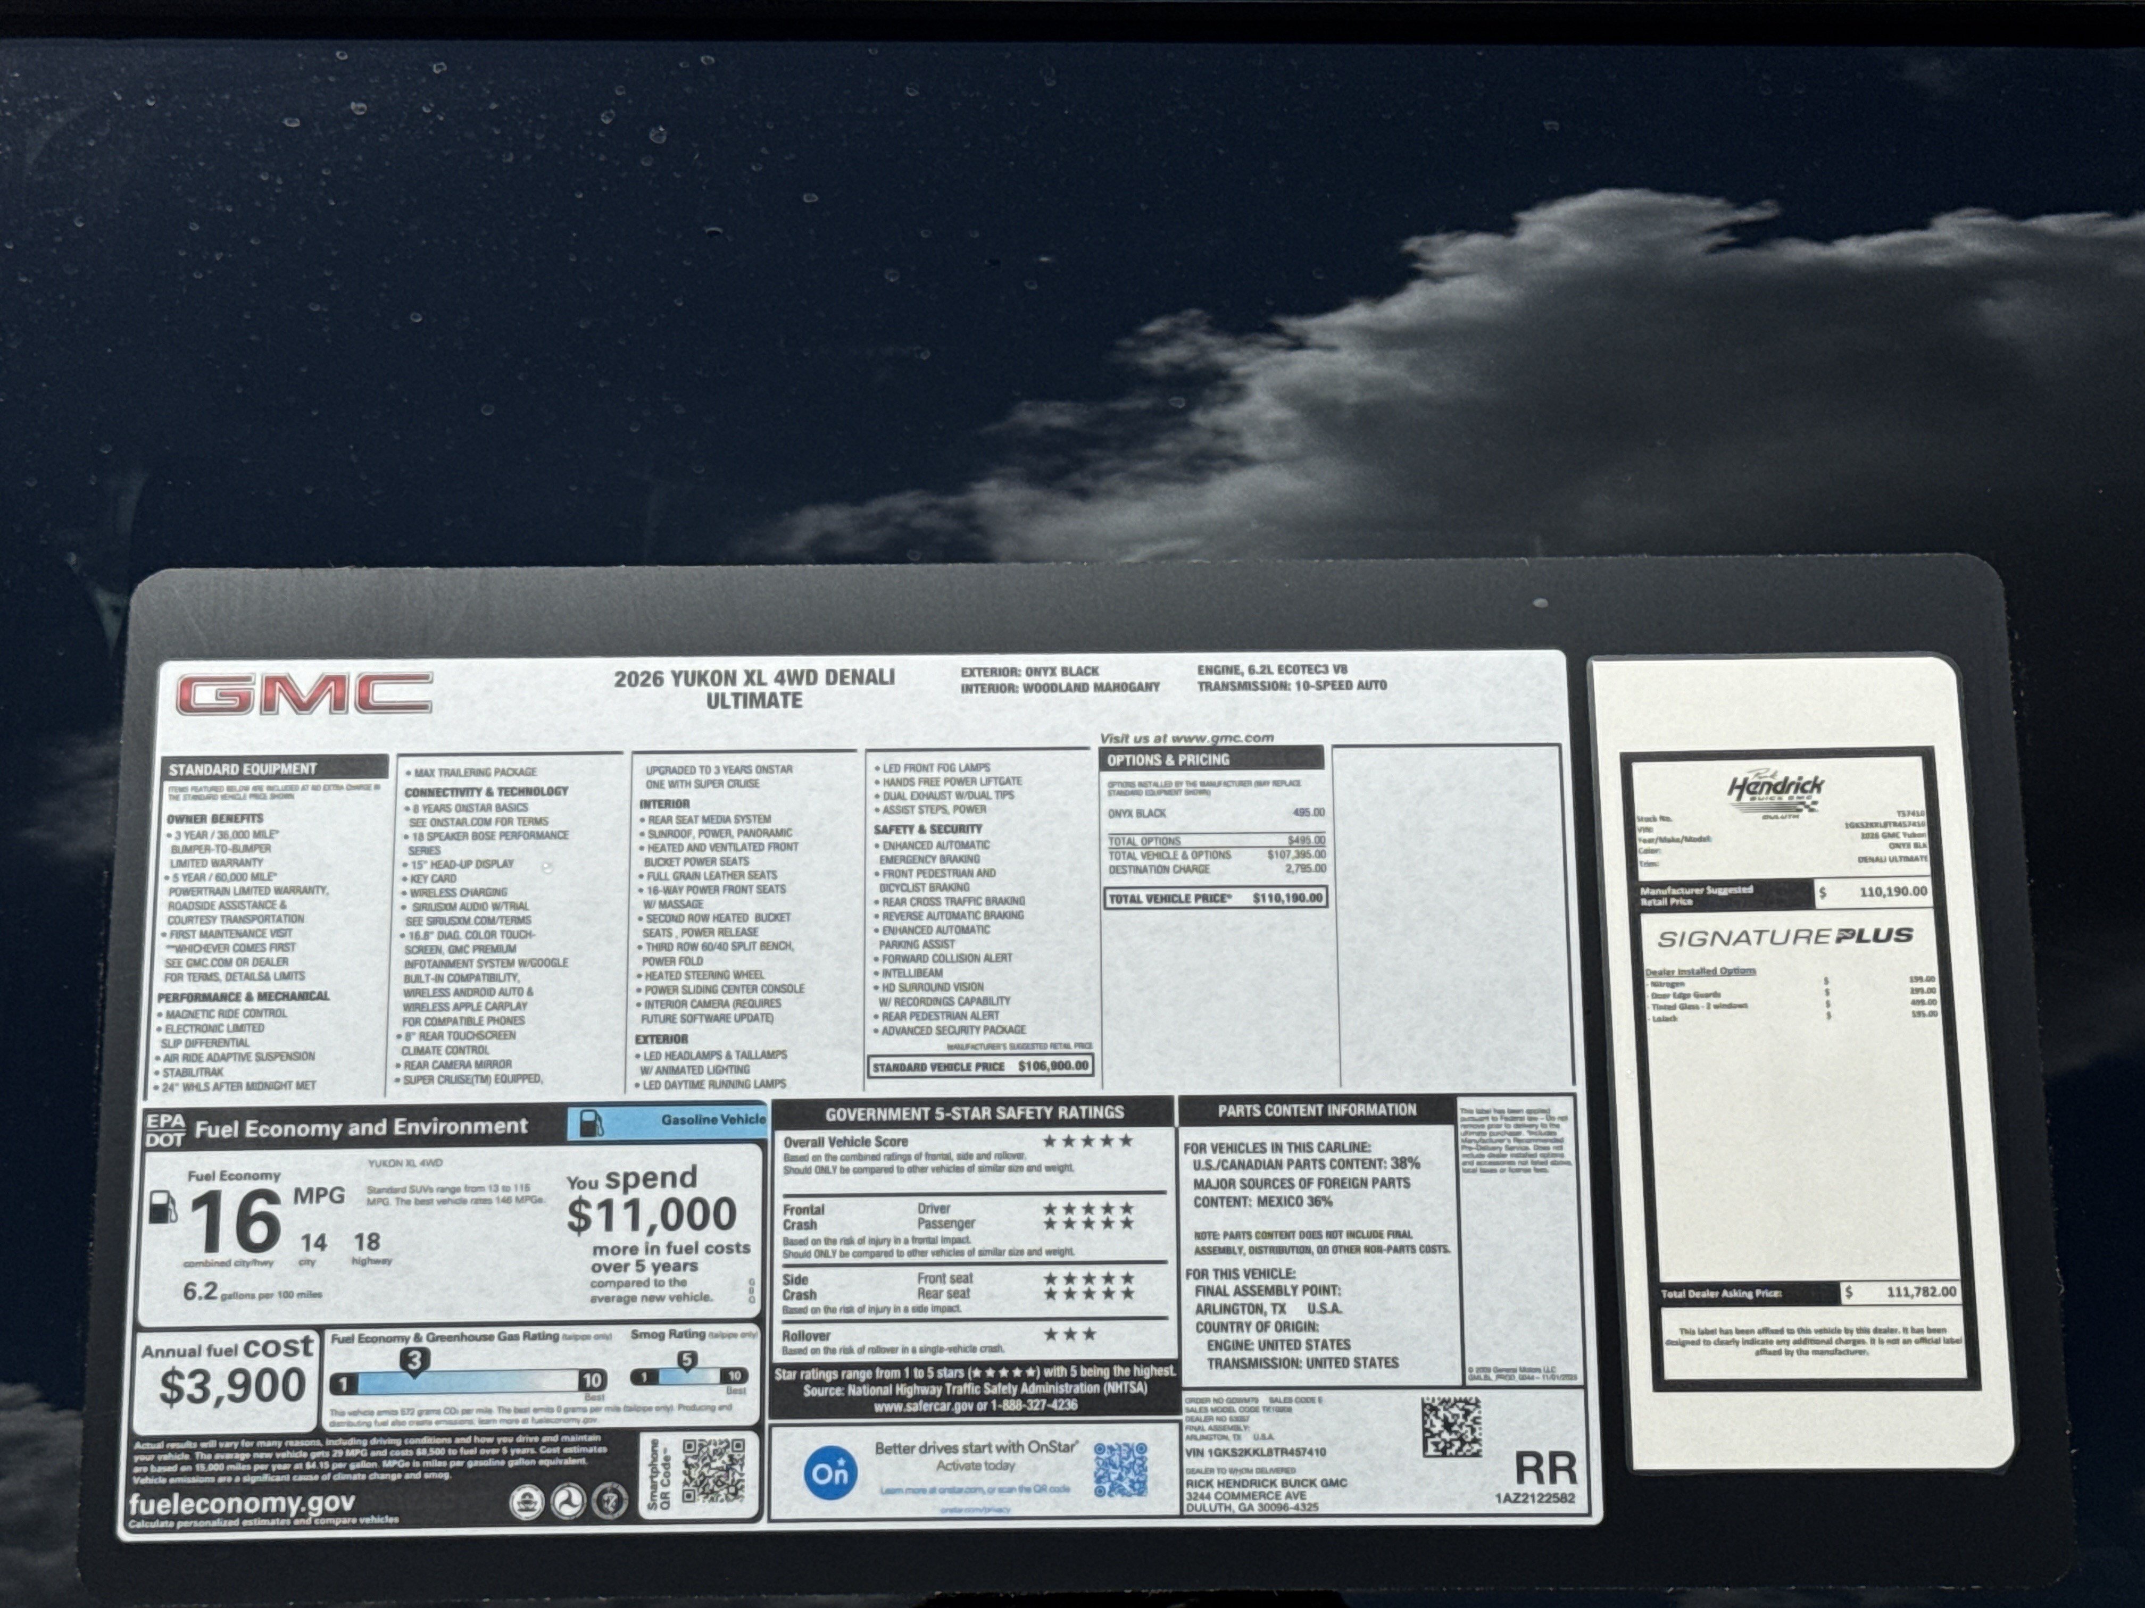
Task: Click the Signature Plus logo
Action: tap(1784, 937)
